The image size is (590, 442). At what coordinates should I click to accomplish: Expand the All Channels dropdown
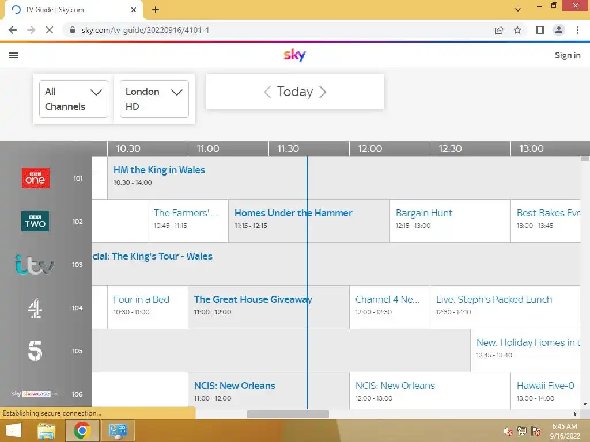[73, 99]
